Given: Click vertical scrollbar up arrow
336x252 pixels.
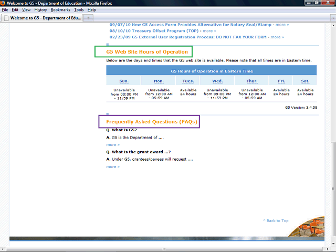Looking at the screenshot, I should coord(333,25).
